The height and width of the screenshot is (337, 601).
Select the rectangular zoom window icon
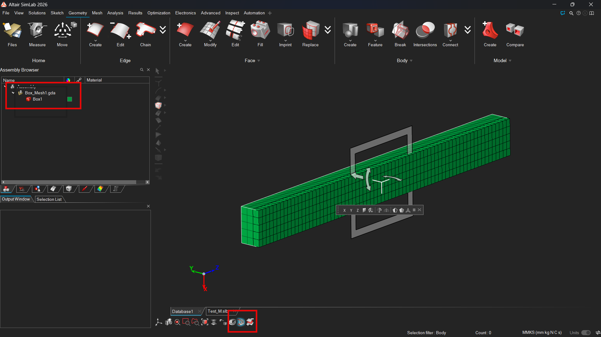click(x=186, y=322)
